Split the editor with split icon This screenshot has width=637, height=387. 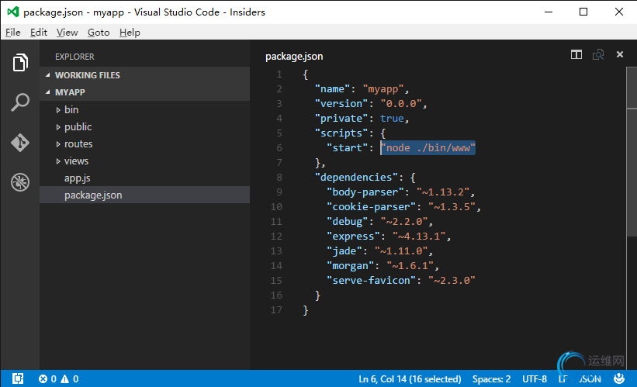pos(576,54)
